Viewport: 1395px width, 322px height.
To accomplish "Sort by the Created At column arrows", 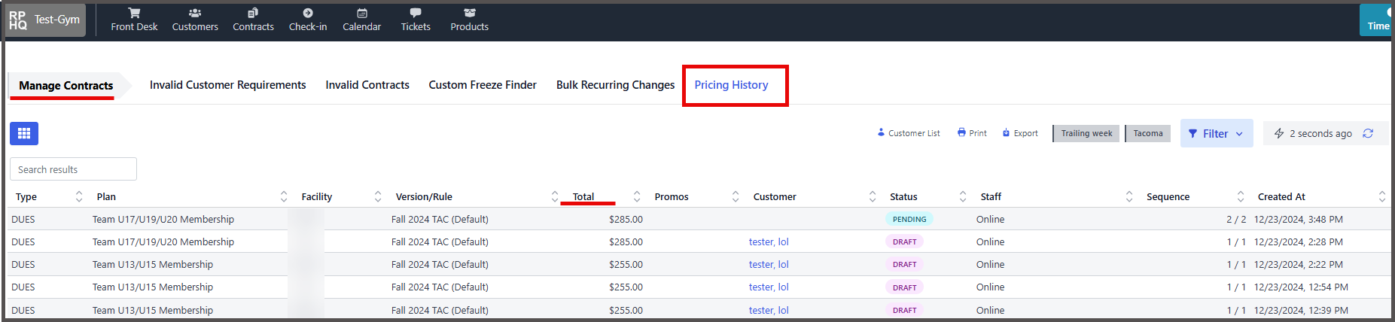I will (x=1382, y=196).
